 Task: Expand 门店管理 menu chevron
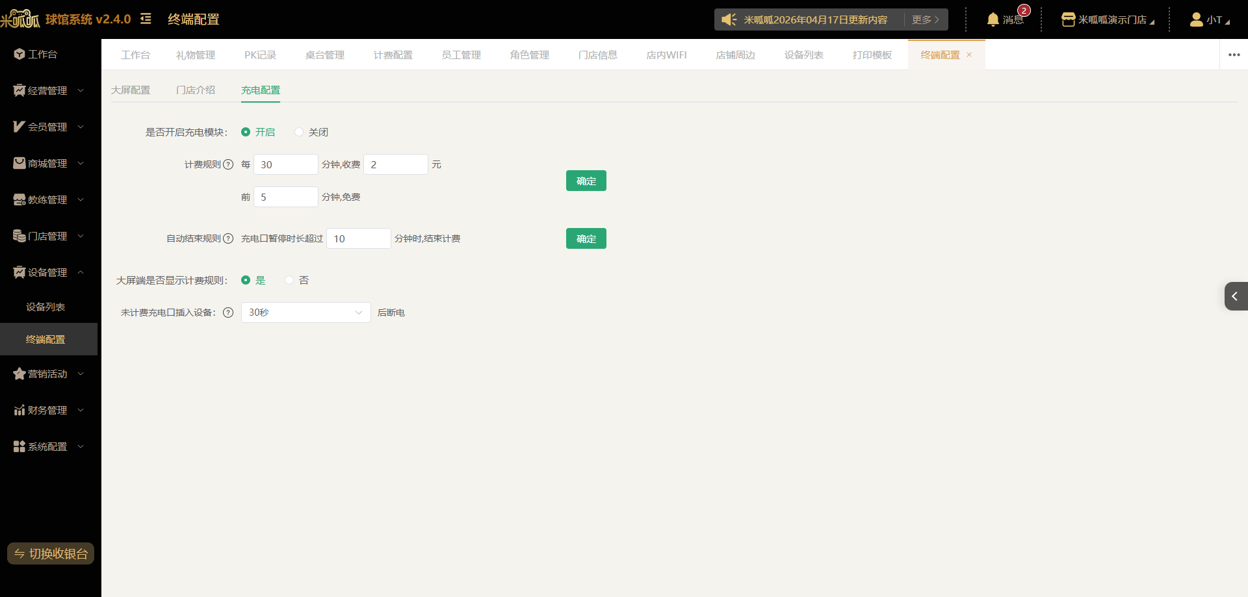point(81,236)
